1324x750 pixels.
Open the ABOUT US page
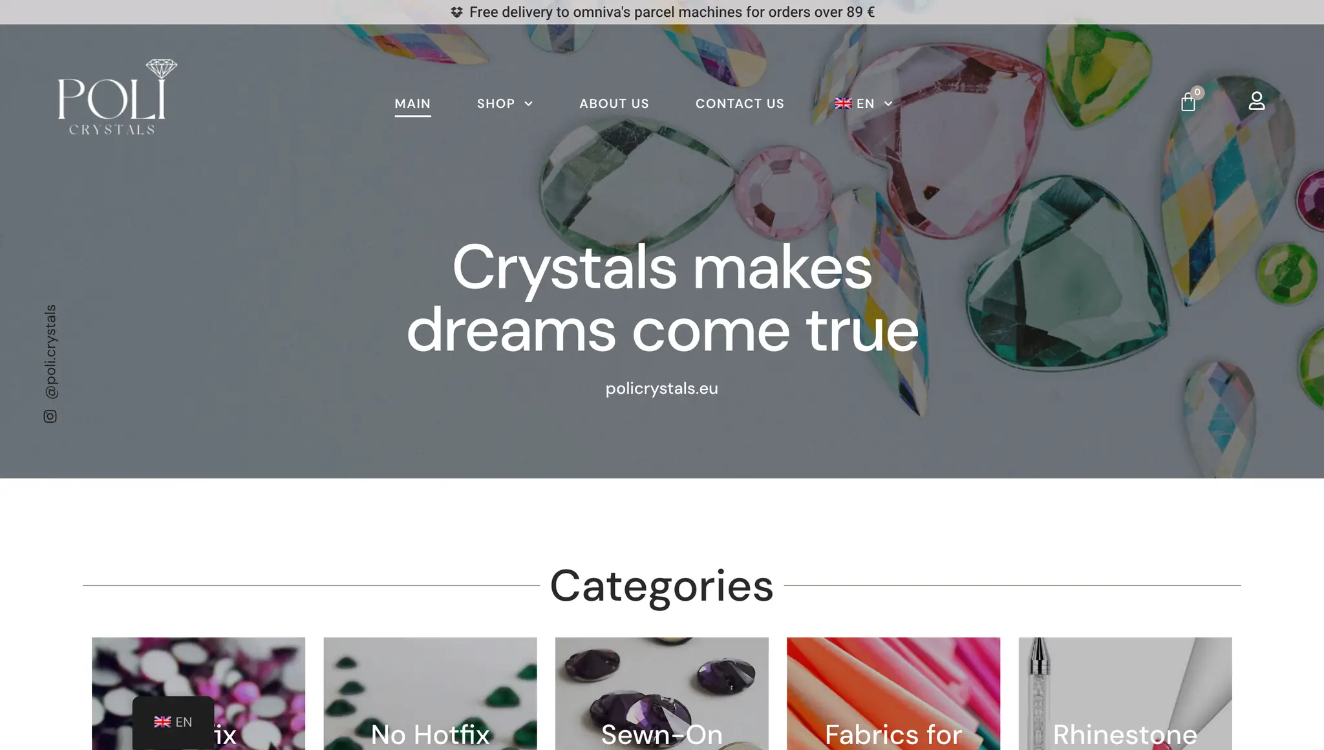point(614,103)
